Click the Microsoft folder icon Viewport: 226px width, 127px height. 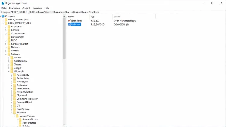click(12, 71)
